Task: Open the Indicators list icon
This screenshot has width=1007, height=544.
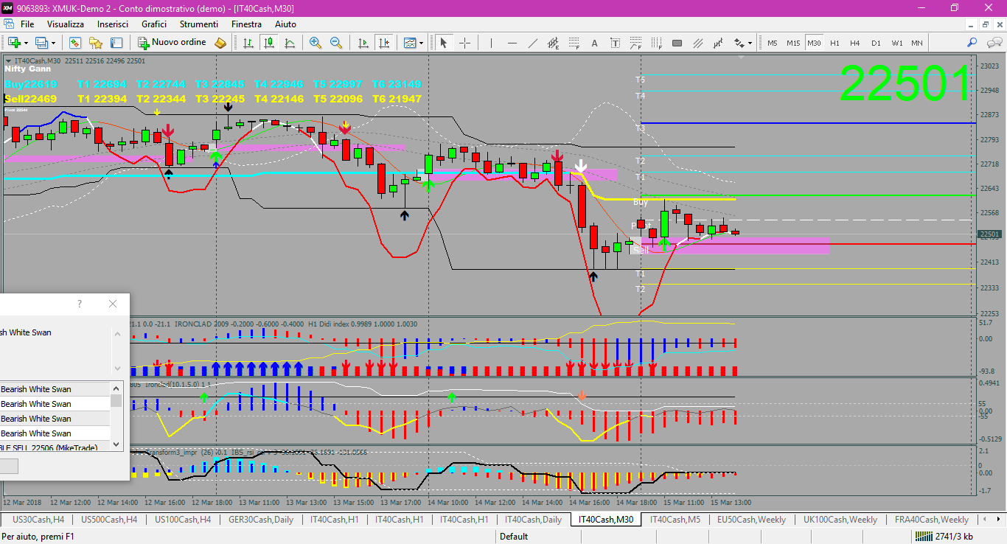Action: (x=410, y=43)
